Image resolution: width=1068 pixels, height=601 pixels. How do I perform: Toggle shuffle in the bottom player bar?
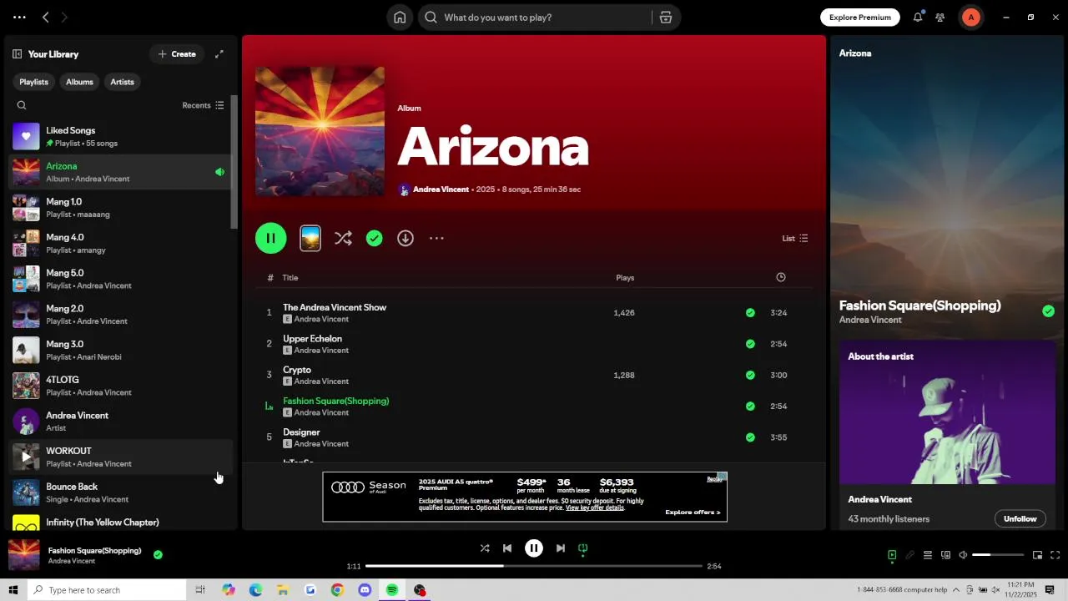coord(485,548)
